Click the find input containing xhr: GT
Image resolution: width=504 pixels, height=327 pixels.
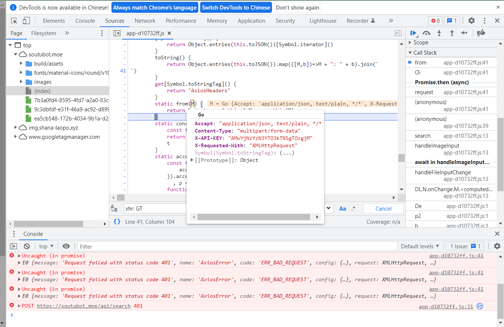click(155, 208)
